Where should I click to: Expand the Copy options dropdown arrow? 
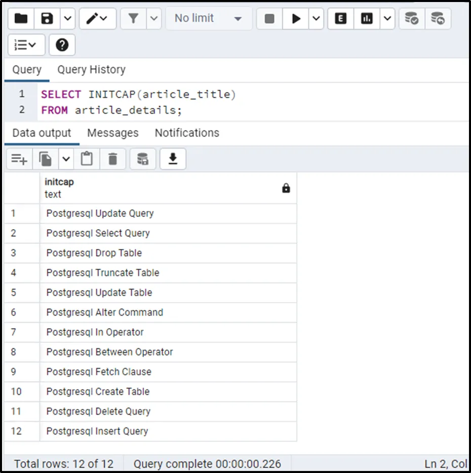tap(66, 159)
